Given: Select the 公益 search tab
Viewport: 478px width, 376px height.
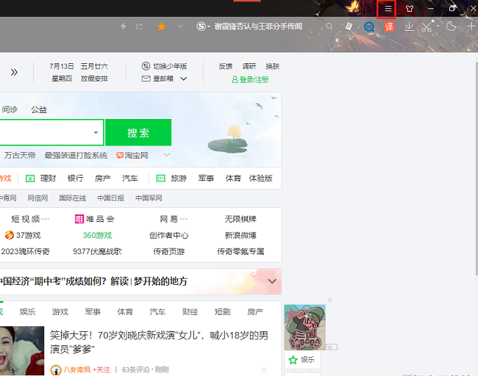Looking at the screenshot, I should tap(39, 109).
